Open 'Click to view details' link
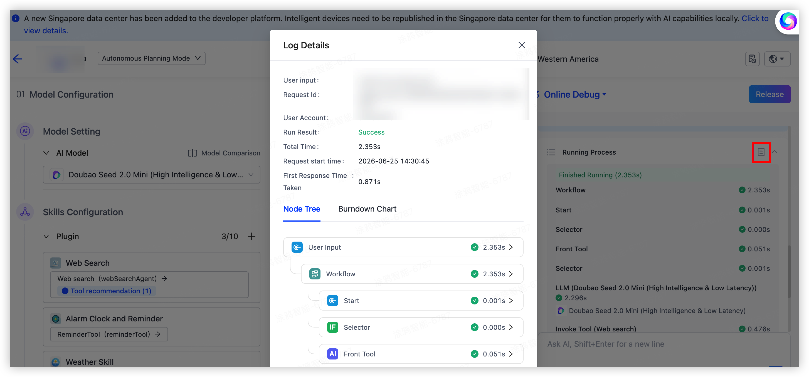Image resolution: width=809 pixels, height=377 pixels. [755, 18]
